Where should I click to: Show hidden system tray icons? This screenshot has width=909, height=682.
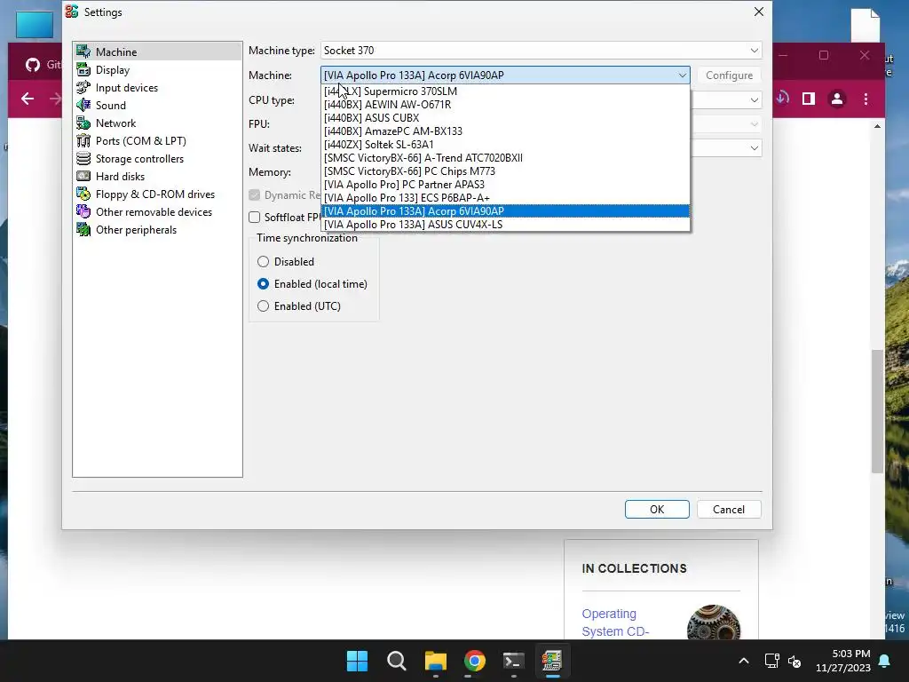tap(744, 661)
